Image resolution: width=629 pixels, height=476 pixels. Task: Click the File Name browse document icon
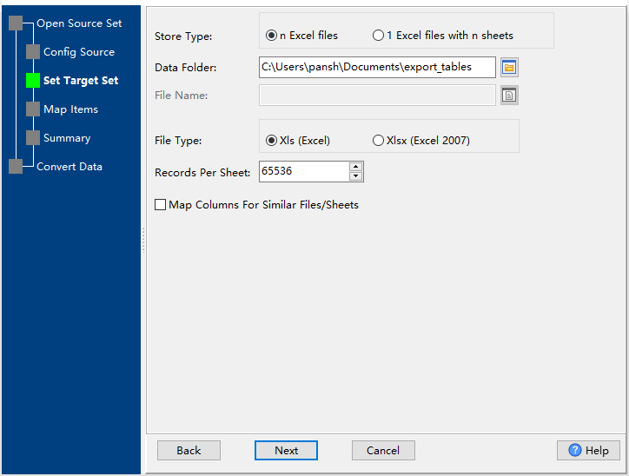click(x=509, y=96)
